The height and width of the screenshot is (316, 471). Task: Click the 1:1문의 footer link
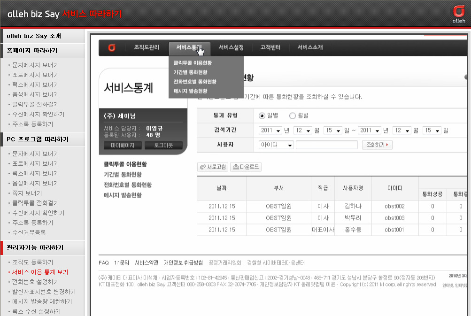point(121,263)
